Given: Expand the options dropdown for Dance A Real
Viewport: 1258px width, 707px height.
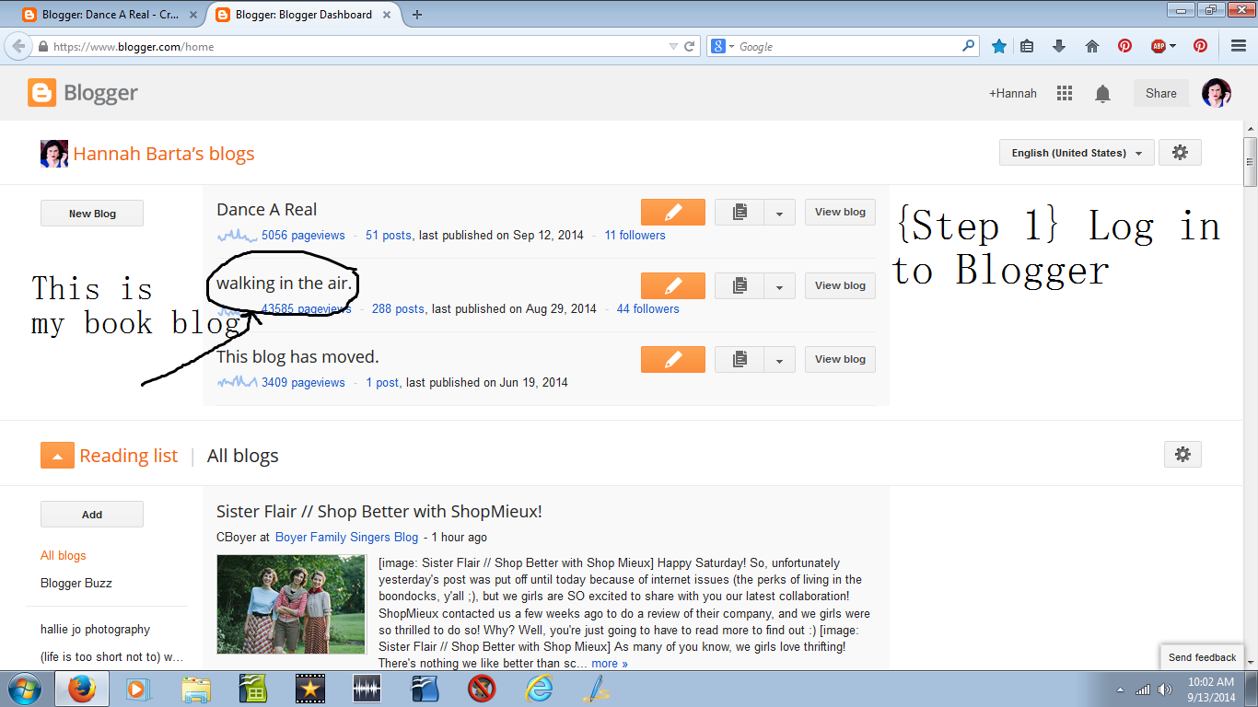Looking at the screenshot, I should [x=780, y=212].
